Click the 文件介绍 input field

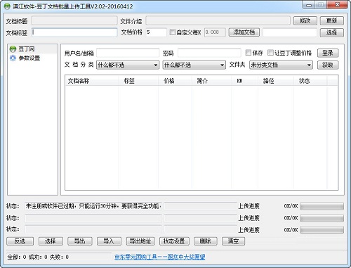pos(218,20)
